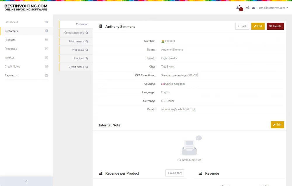
Task: Click the Products barcode icon
Action: point(46,40)
